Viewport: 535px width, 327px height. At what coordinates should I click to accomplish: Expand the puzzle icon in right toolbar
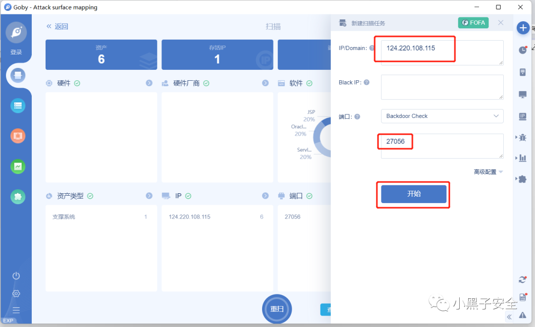pos(522,179)
